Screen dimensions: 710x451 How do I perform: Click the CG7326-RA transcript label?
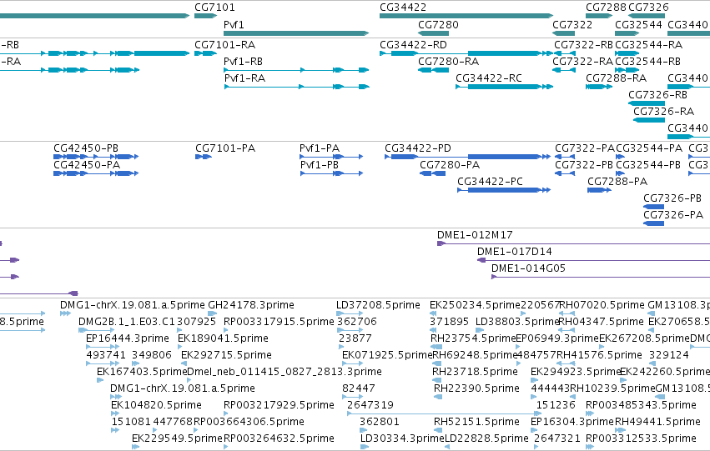pos(664,112)
